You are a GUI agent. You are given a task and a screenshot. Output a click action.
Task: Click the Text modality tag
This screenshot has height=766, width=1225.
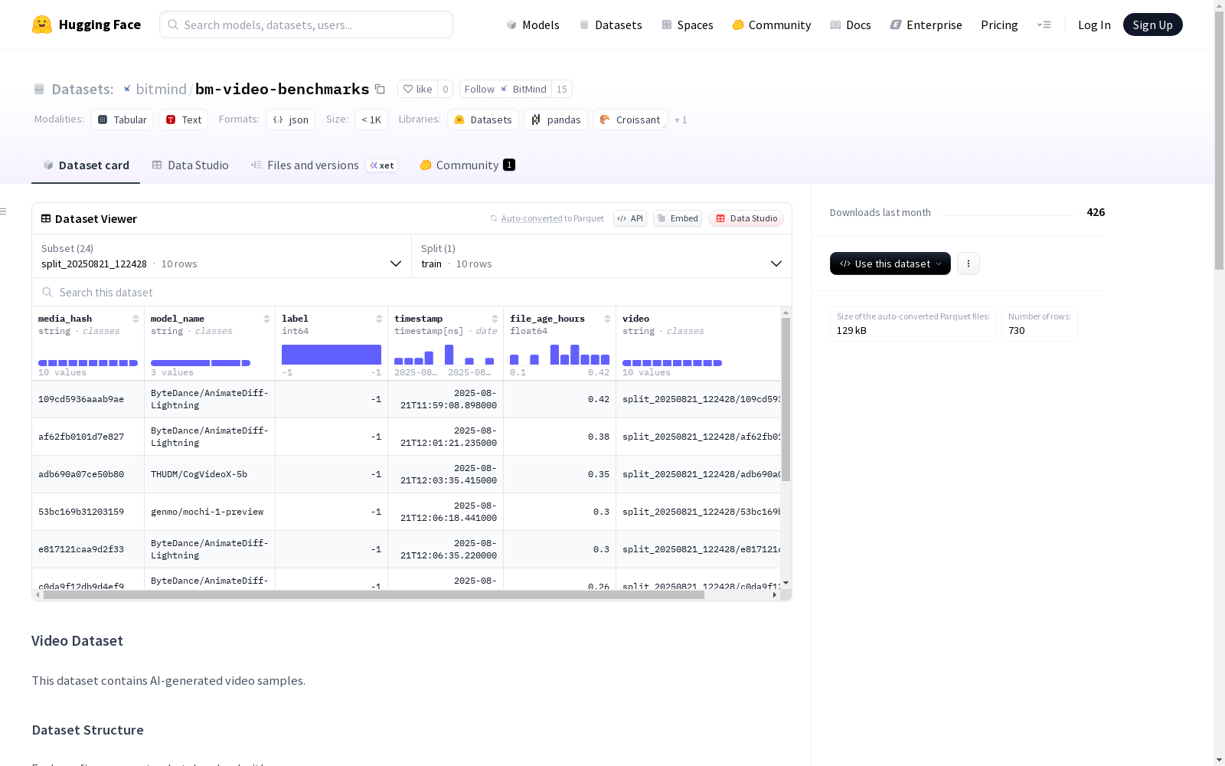click(x=184, y=119)
